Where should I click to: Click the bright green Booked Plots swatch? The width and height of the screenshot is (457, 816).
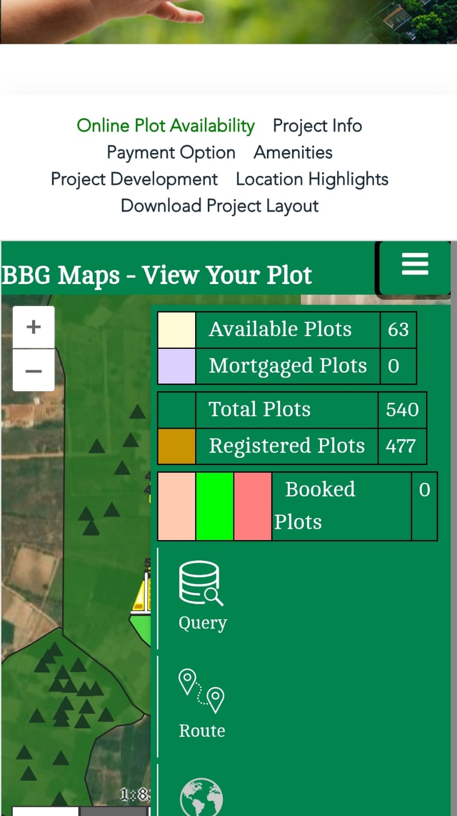[215, 506]
